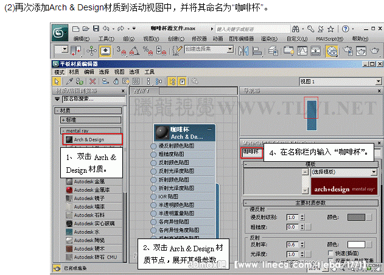Toggle the Show Background checker icon

[x=136, y=82]
